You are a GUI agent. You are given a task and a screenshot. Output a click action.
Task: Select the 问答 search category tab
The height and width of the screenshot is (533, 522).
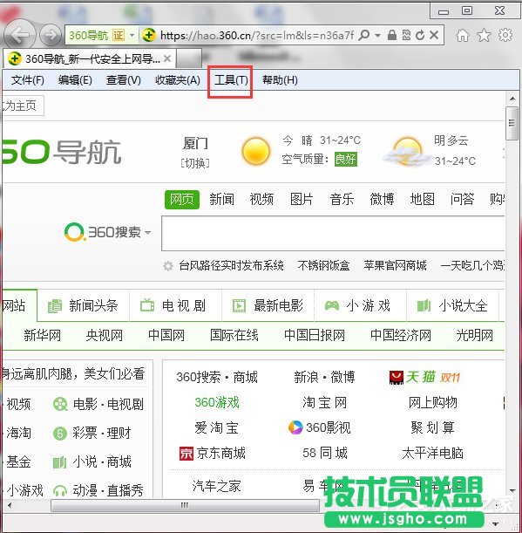tap(462, 199)
